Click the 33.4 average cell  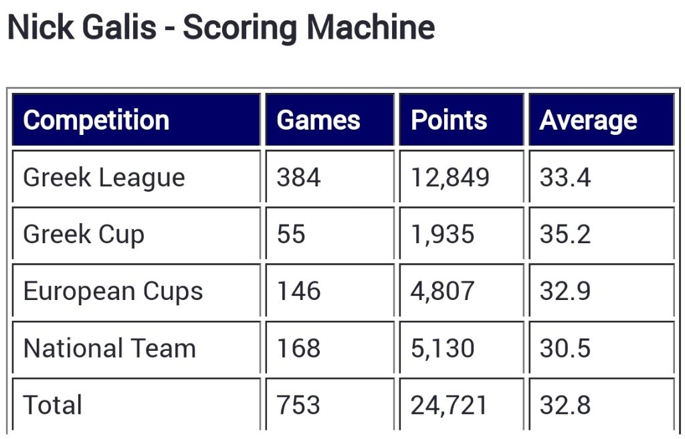pos(565,178)
